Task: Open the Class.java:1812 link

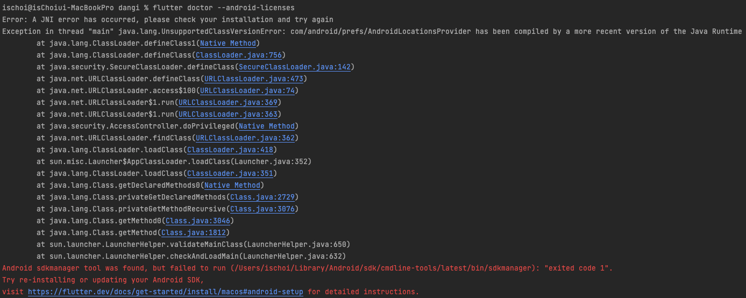Action: (194, 232)
